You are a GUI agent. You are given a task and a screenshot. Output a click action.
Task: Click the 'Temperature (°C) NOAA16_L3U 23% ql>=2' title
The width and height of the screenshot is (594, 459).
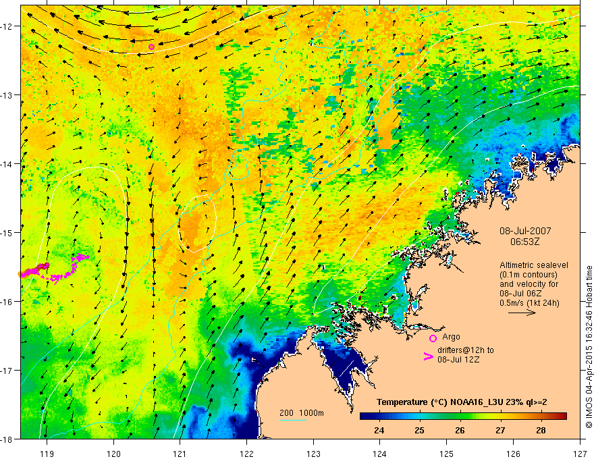[462, 402]
